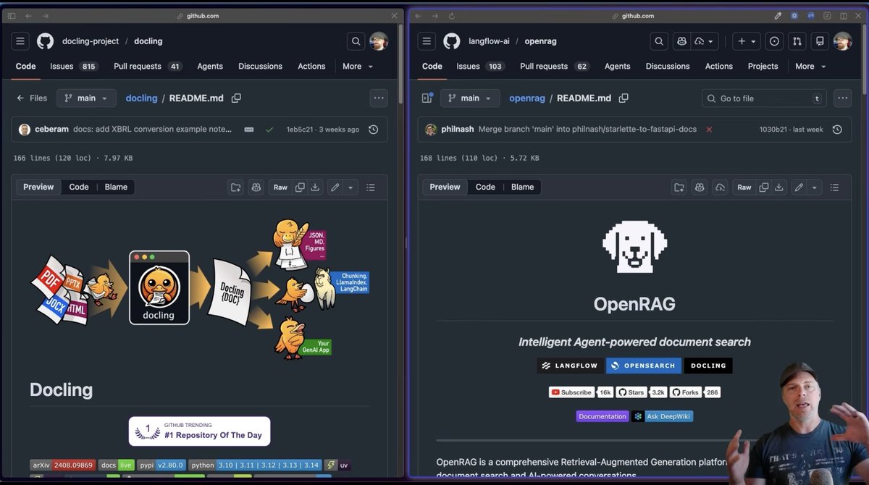
Task: Switch openrag file view to Preview
Action: coord(445,187)
